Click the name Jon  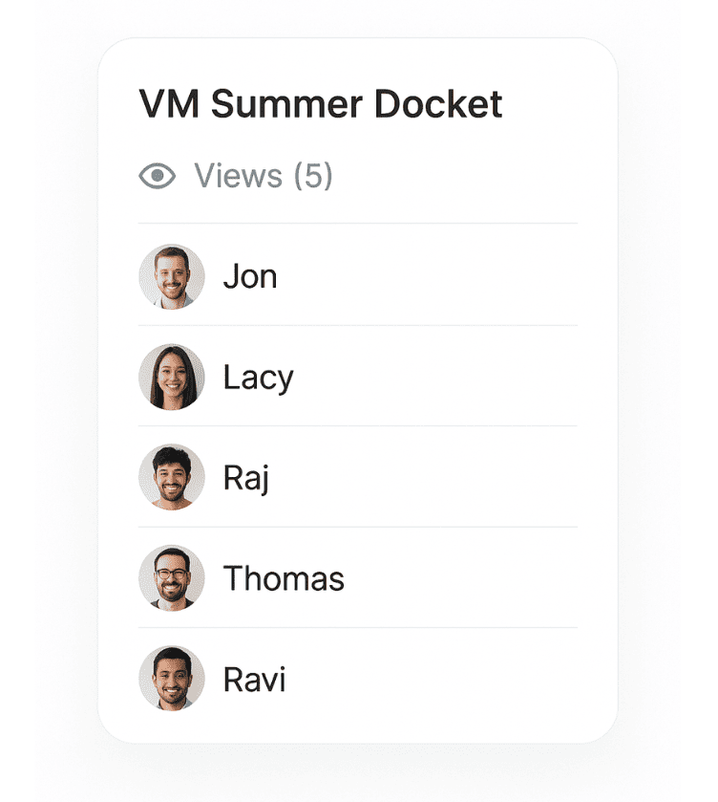point(250,276)
